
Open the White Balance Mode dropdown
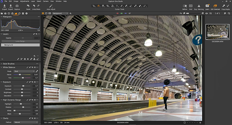pyautogui.click(x=25, y=71)
